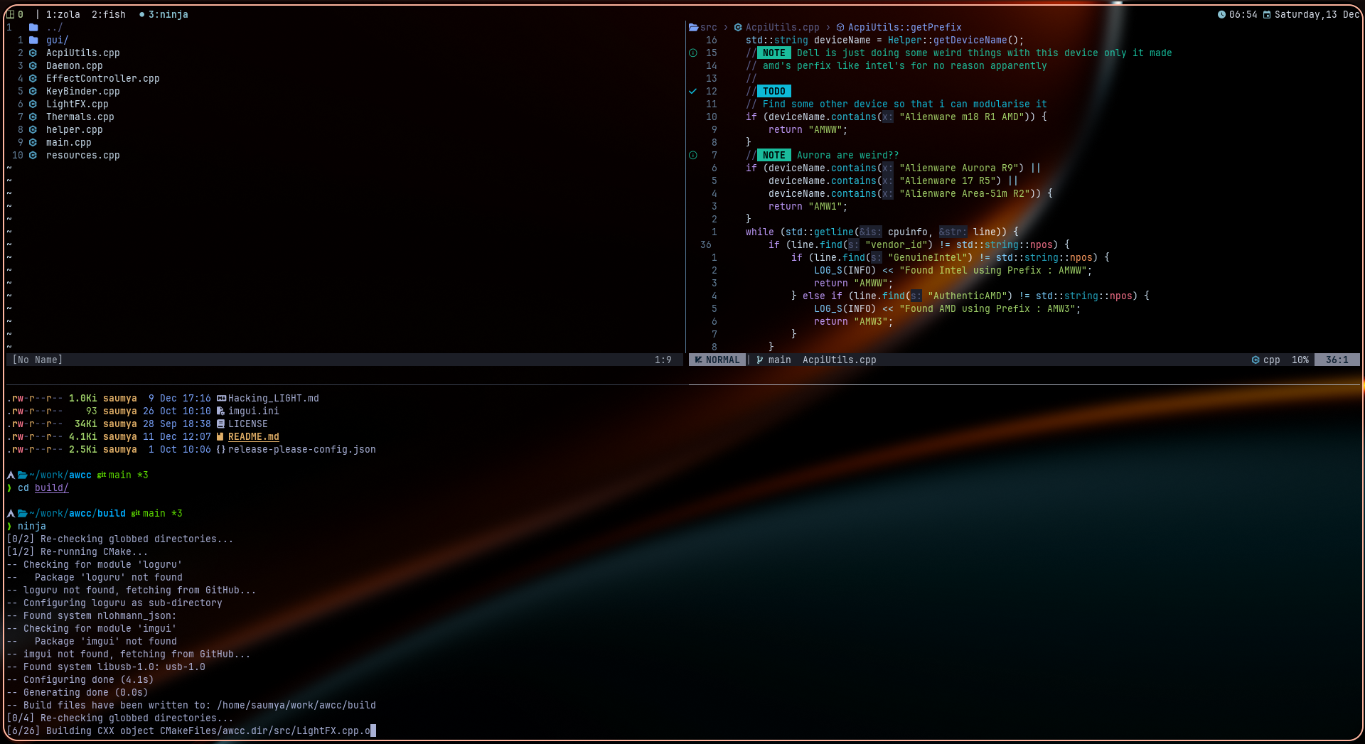The height and width of the screenshot is (744, 1365).
Task: Open the gui/ folder icon in file list
Action: (33, 40)
